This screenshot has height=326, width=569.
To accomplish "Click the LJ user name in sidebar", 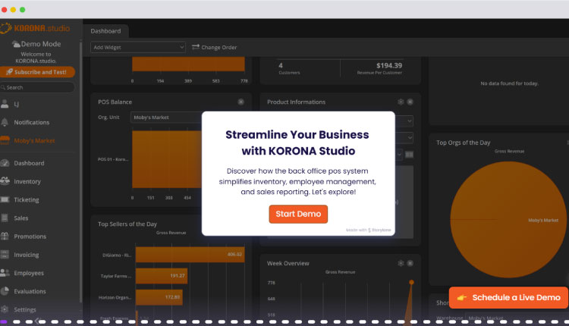I will pyautogui.click(x=17, y=105).
